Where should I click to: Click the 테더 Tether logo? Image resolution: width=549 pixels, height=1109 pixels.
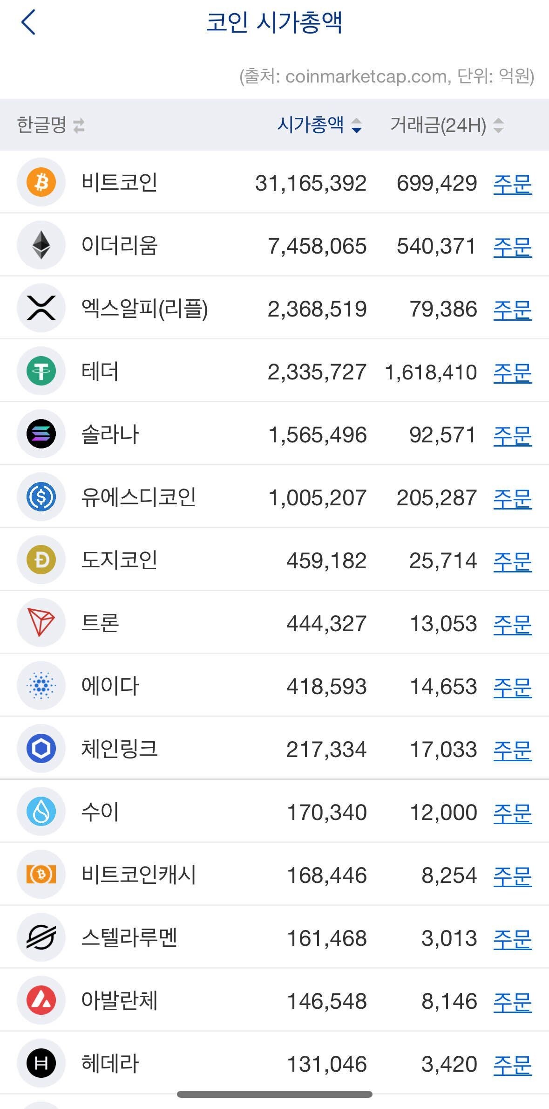(x=41, y=371)
